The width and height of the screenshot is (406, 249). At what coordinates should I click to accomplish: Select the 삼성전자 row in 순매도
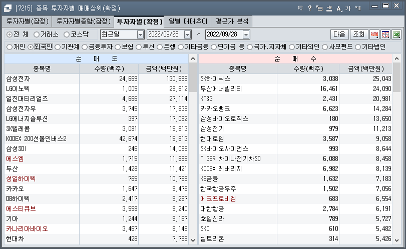coord(96,78)
